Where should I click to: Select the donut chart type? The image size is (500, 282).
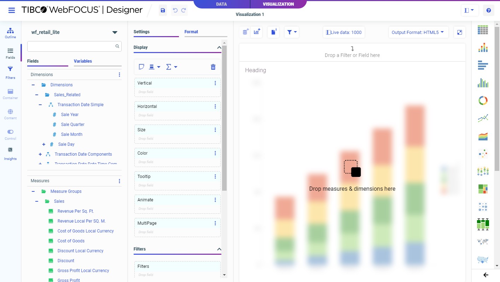click(x=483, y=100)
